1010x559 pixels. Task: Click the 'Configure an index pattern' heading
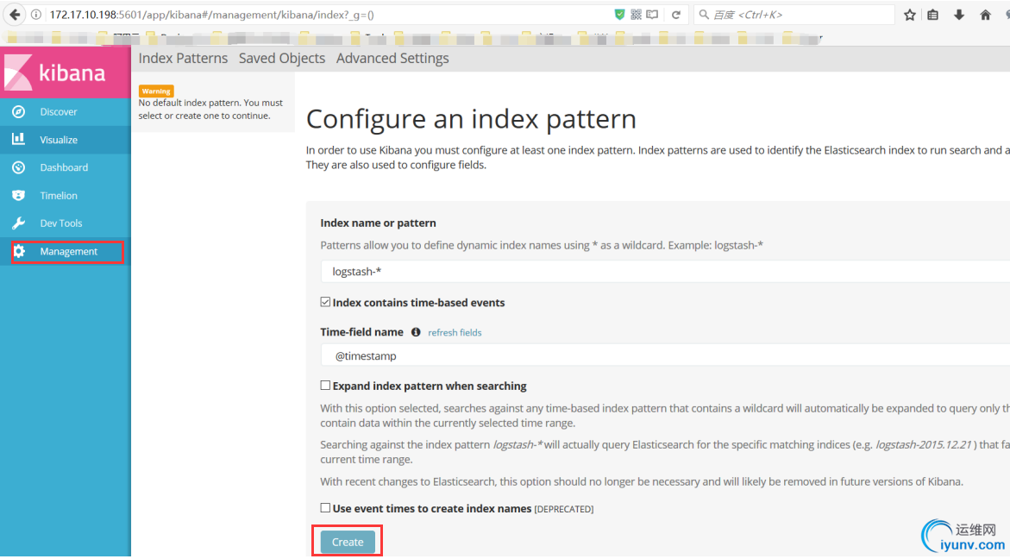(471, 119)
